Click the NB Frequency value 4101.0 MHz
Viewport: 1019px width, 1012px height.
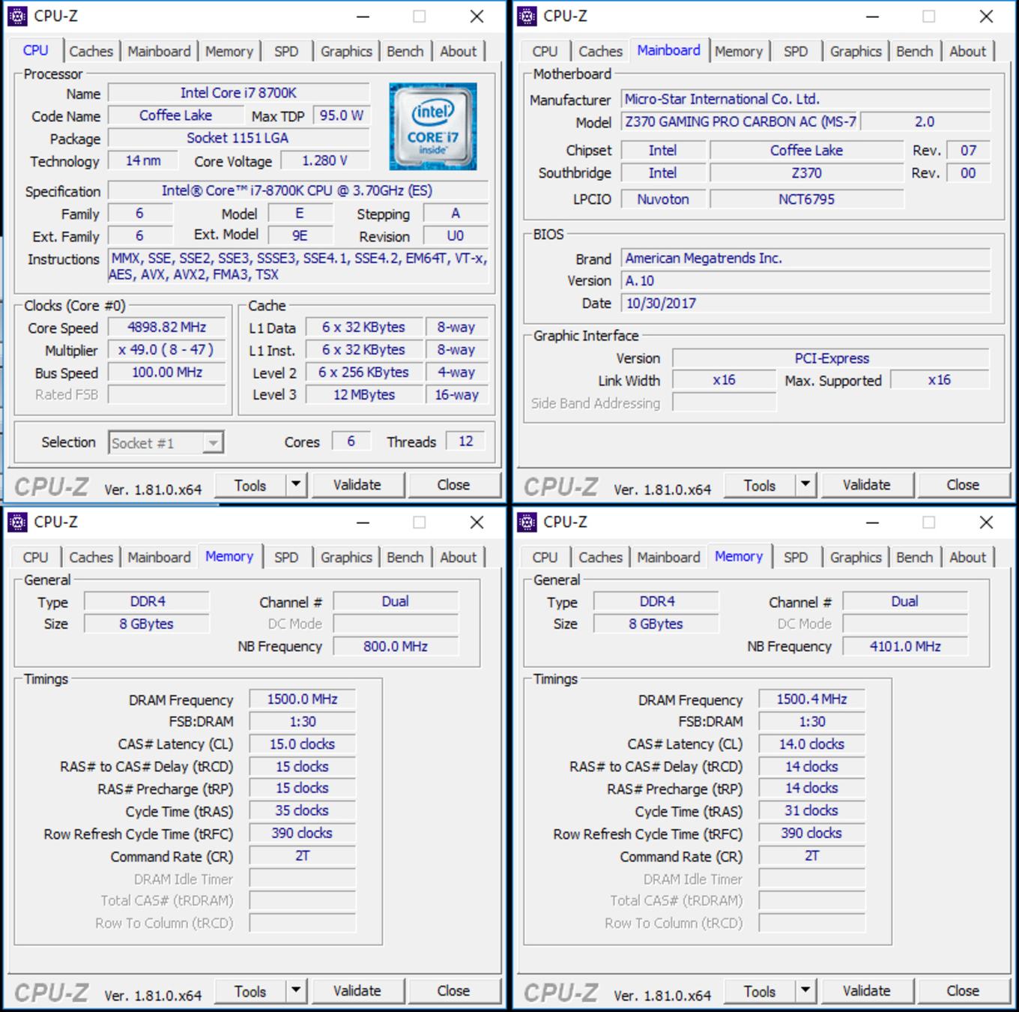coord(905,646)
